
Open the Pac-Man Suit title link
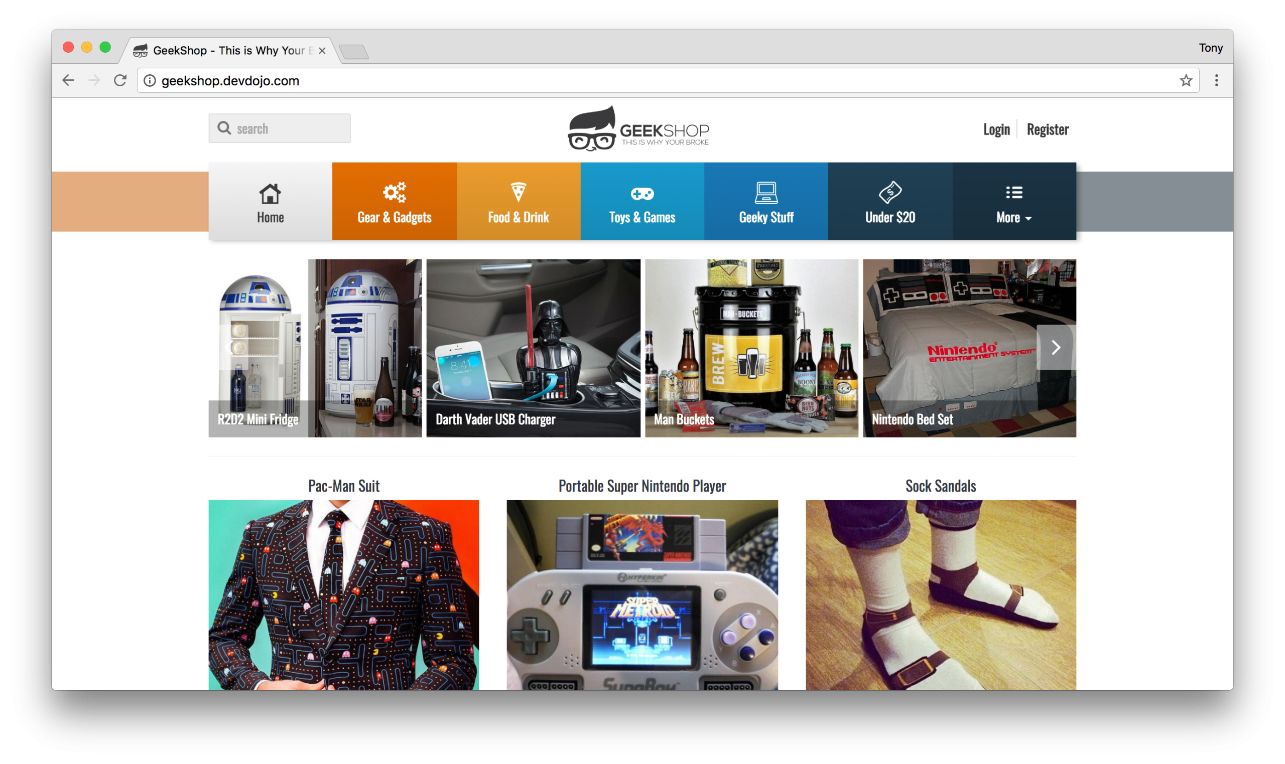click(x=343, y=486)
